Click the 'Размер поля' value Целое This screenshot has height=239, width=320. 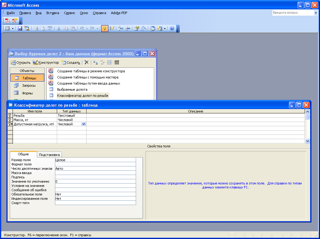[95, 160]
